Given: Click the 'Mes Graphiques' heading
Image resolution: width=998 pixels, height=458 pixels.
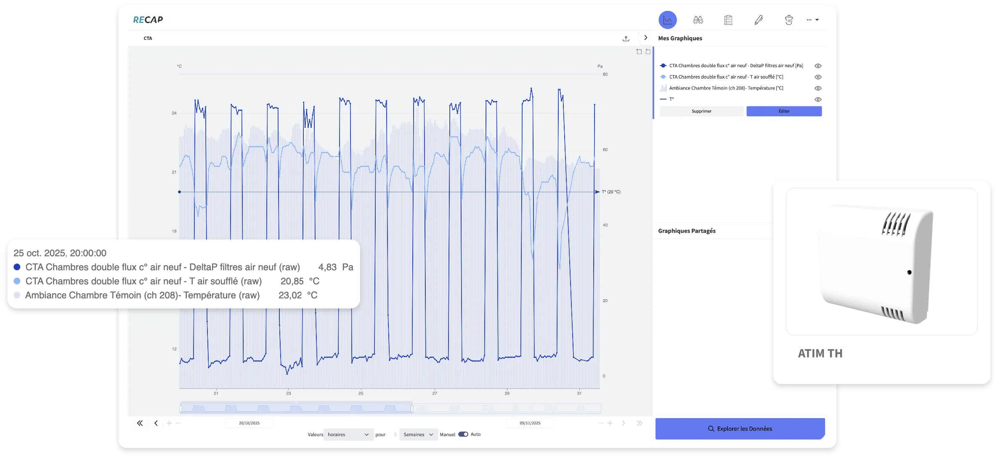Looking at the screenshot, I should point(680,38).
